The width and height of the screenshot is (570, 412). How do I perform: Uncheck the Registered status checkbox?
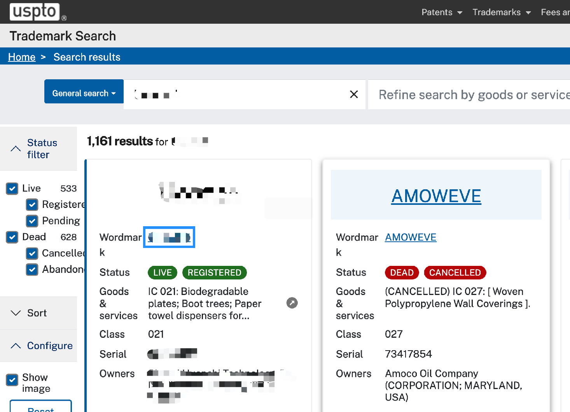pos(32,204)
